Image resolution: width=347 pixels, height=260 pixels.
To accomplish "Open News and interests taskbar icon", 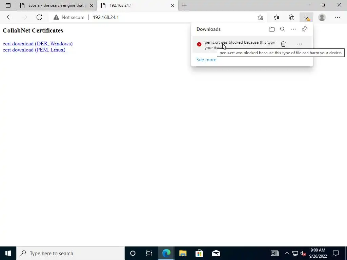I will point(274,253).
